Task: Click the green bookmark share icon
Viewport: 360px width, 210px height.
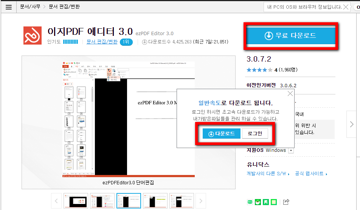Action: click(266, 202)
